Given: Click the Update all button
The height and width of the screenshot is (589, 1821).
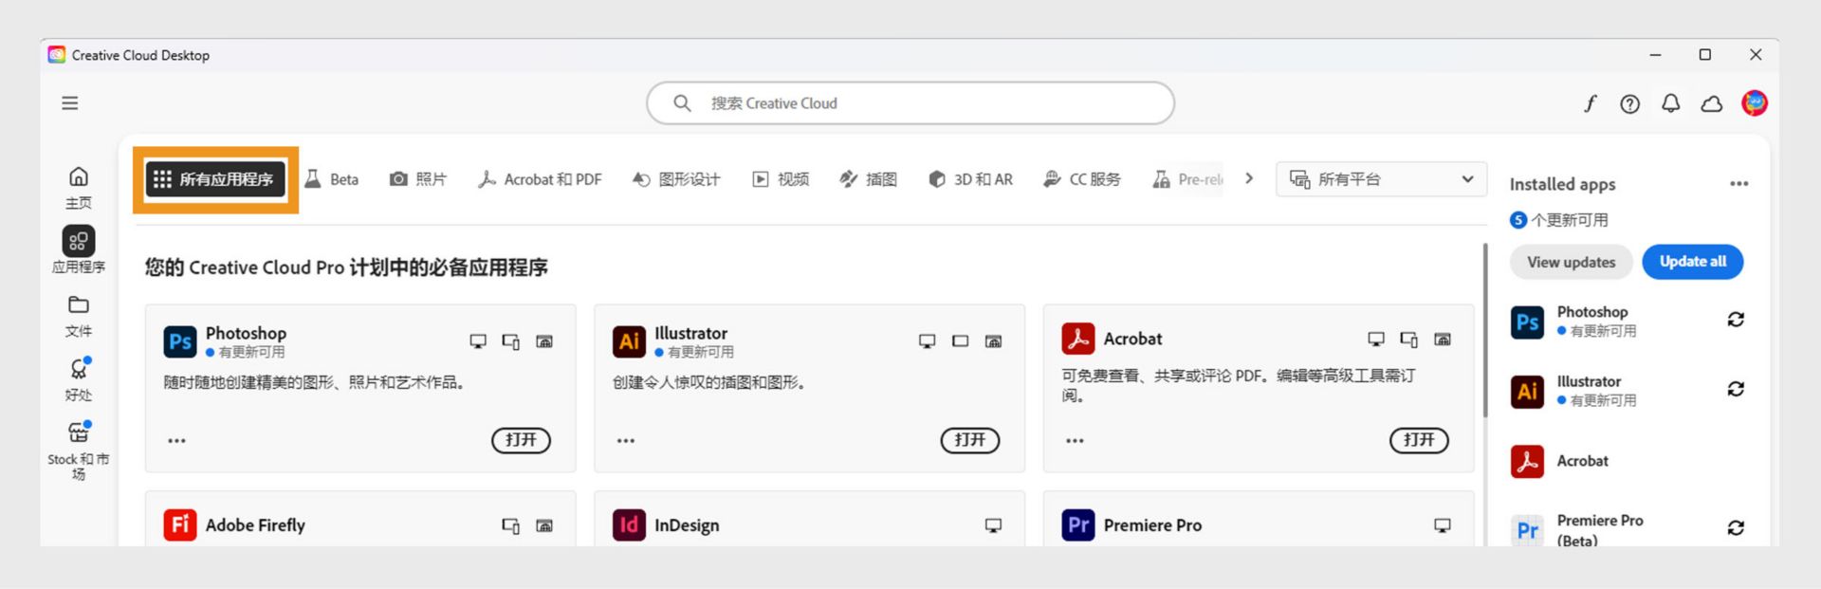Looking at the screenshot, I should [1693, 262].
